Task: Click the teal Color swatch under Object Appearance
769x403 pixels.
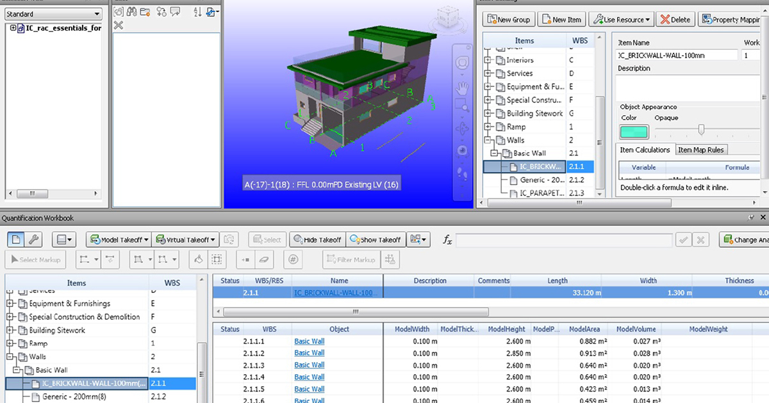Action: (x=634, y=132)
